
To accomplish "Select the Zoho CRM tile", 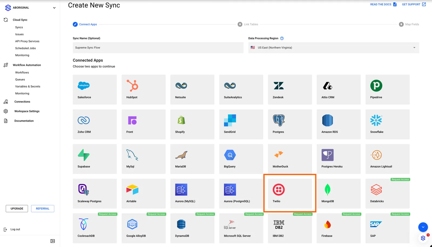I will point(95,124).
